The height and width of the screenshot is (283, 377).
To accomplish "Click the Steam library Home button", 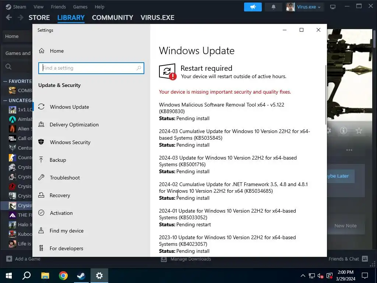I will click(18, 36).
